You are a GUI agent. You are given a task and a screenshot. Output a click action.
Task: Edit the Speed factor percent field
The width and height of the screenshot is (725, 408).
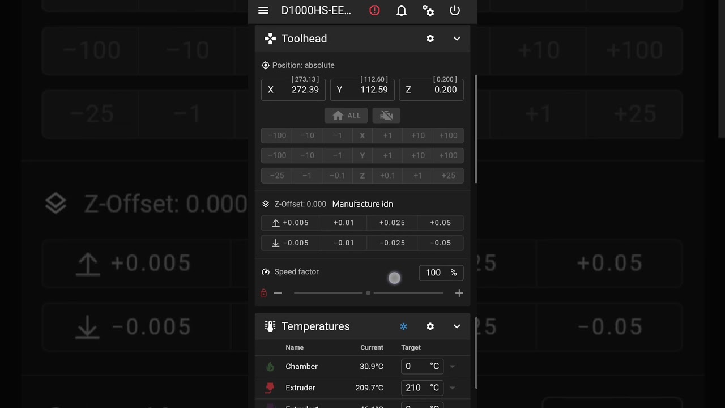[441, 273]
